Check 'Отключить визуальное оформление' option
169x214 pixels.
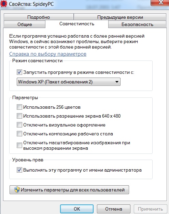pos(19,125)
